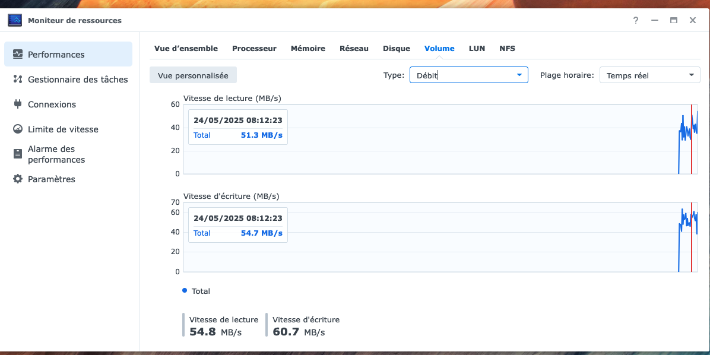
Task: Click the Alarme des performances icon
Action: click(18, 154)
